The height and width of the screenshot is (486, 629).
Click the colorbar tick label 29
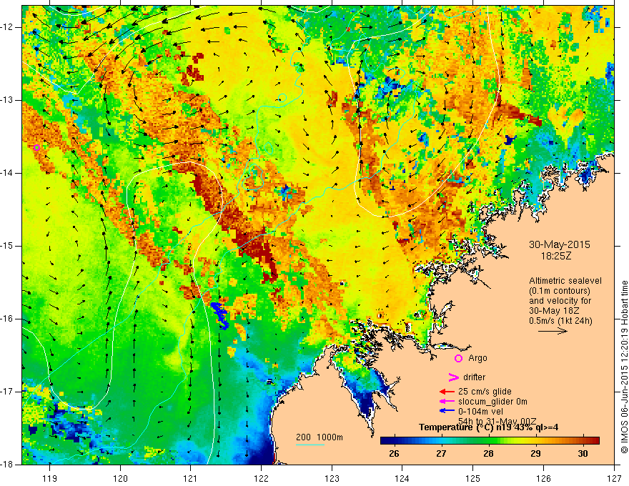click(x=535, y=454)
